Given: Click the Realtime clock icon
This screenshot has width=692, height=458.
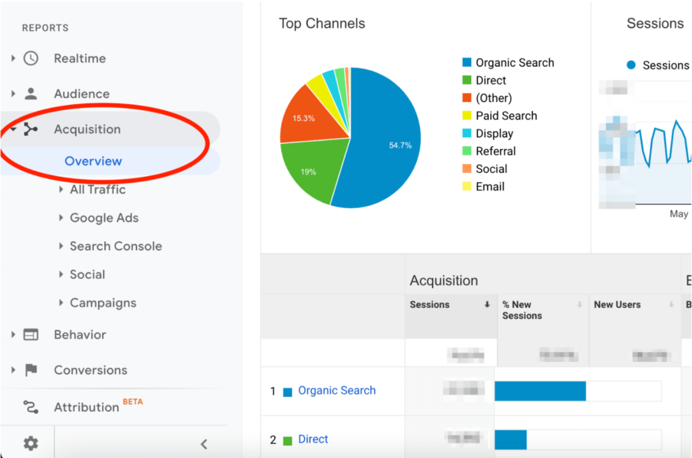Looking at the screenshot, I should click(x=31, y=58).
